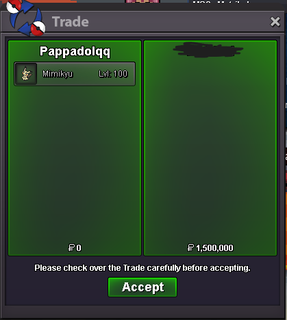Click the Mimikyu name label
This screenshot has height=320, width=287.
(x=58, y=74)
